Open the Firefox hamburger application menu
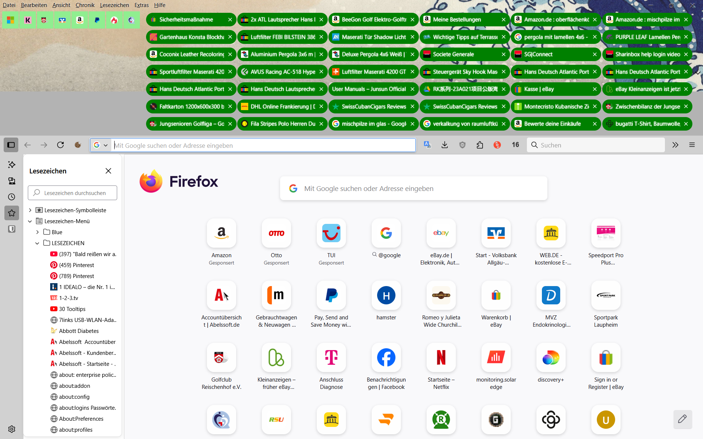703x439 pixels. tap(692, 145)
